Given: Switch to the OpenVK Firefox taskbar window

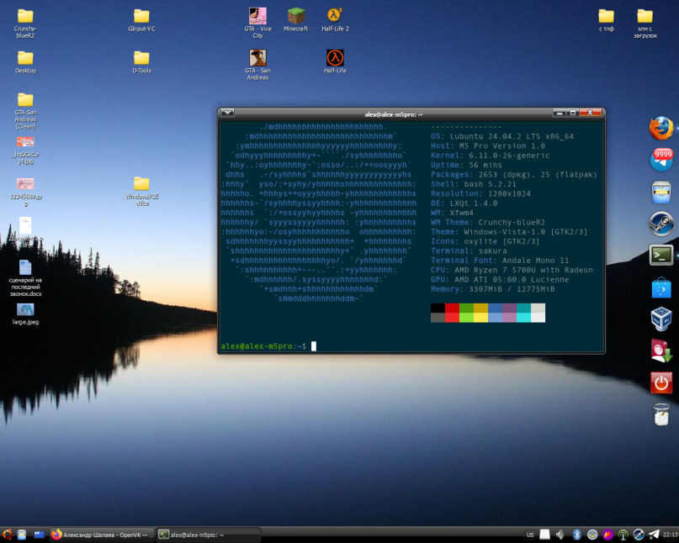Looking at the screenshot, I should point(102,534).
